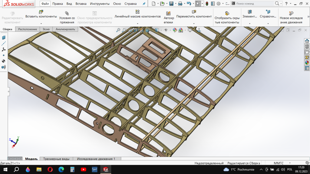
Task: Select Smart Fasteners (Автокрепежи) icon
Action: tap(169, 14)
